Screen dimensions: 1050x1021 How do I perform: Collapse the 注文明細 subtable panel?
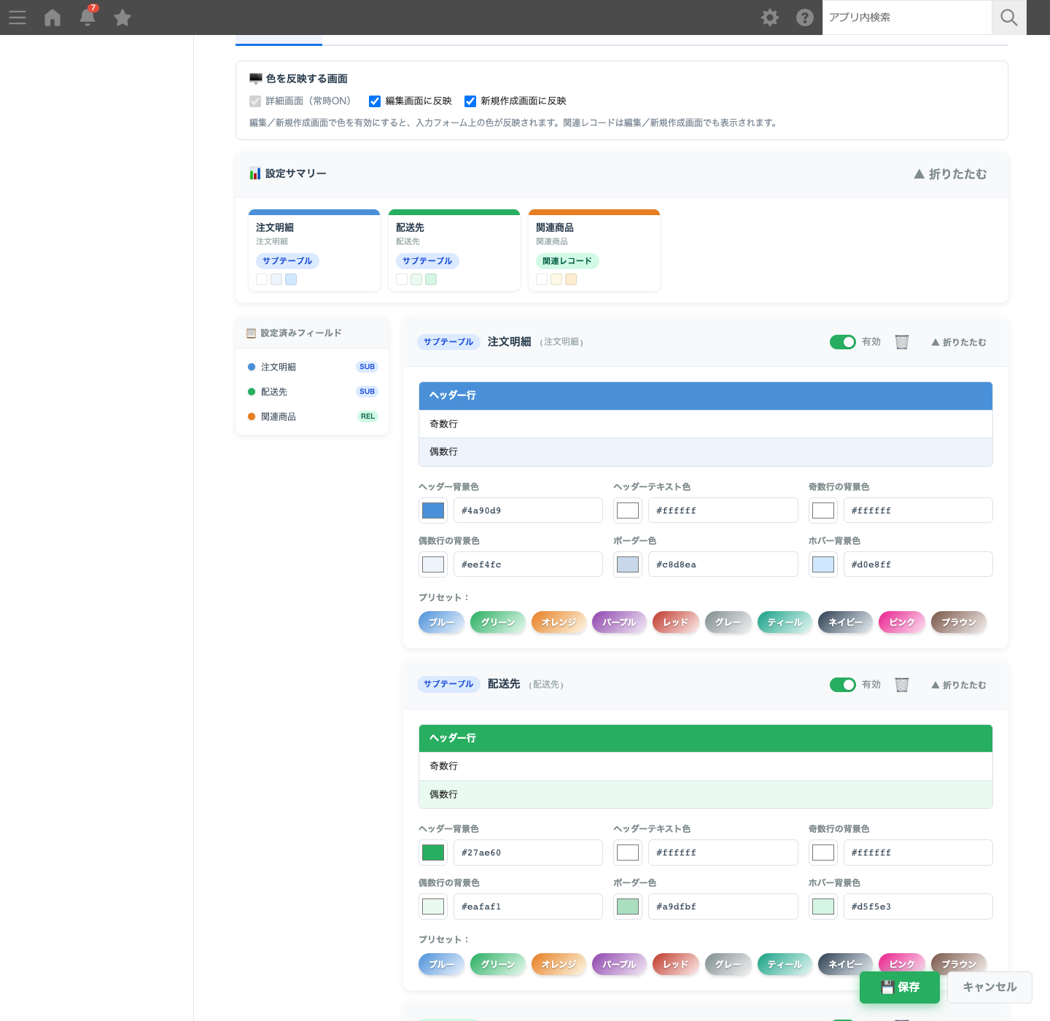(x=958, y=342)
